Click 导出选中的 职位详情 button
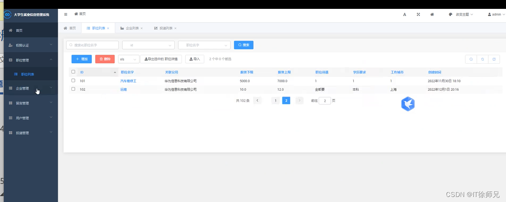 click(x=161, y=59)
